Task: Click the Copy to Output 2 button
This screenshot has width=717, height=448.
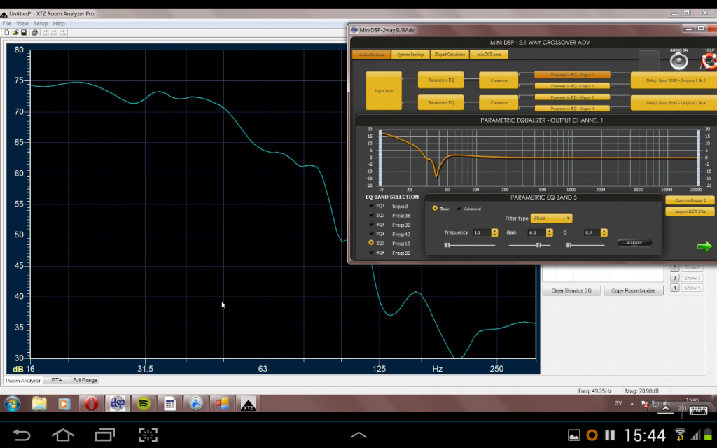Action: [690, 200]
